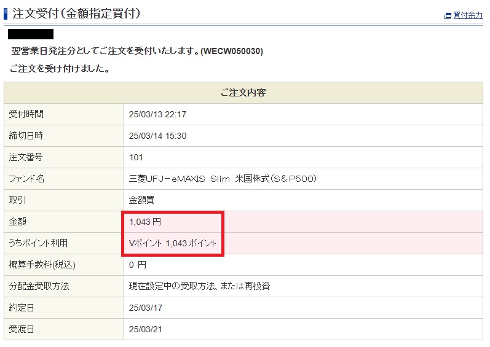Click the 注文受付(金額指定買付) page heading
Image resolution: width=490 pixels, height=347 pixels.
[x=76, y=13]
